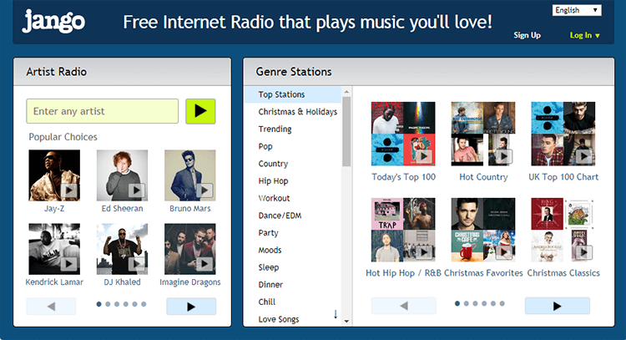Viewport: 626px width, 340px height.
Task: Go to previous genre stations page
Action: pyautogui.click(x=404, y=306)
